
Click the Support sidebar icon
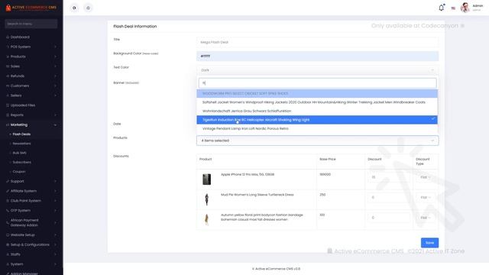[x=8, y=181]
